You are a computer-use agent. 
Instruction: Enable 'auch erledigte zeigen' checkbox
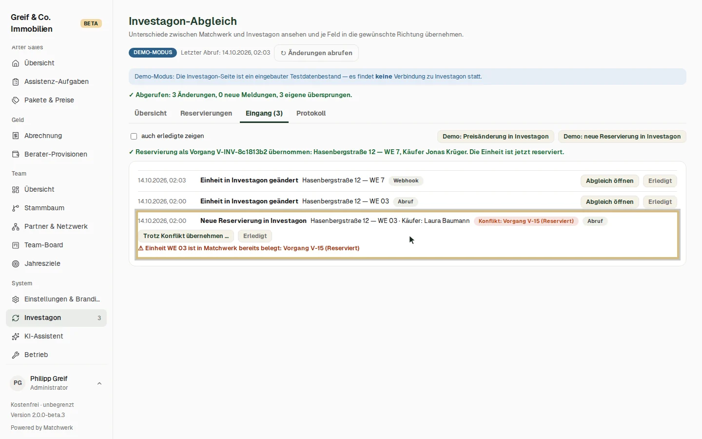coord(134,137)
